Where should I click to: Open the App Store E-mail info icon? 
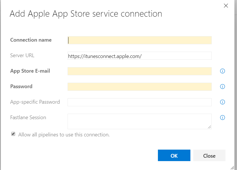(222, 71)
